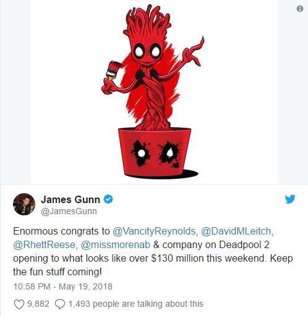This screenshot has height=316, width=308.
Task: Open the @missmorenab mention
Action: [x=116, y=245]
